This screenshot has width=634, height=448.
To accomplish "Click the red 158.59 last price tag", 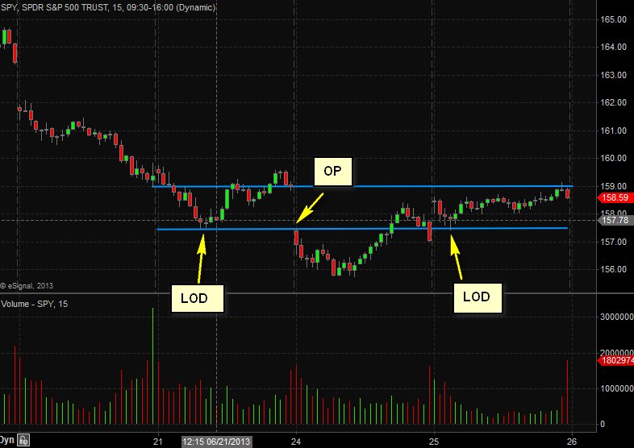I will point(615,197).
